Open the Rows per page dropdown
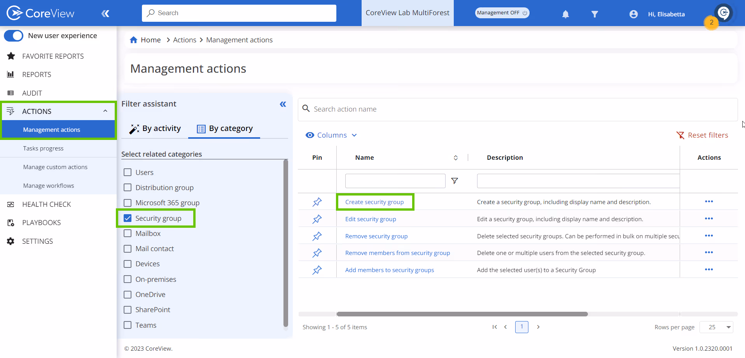 coord(716,327)
